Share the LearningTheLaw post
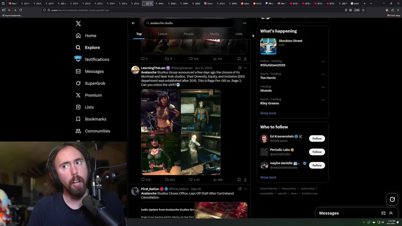Viewport: 402px width, 226px height. tap(245, 180)
